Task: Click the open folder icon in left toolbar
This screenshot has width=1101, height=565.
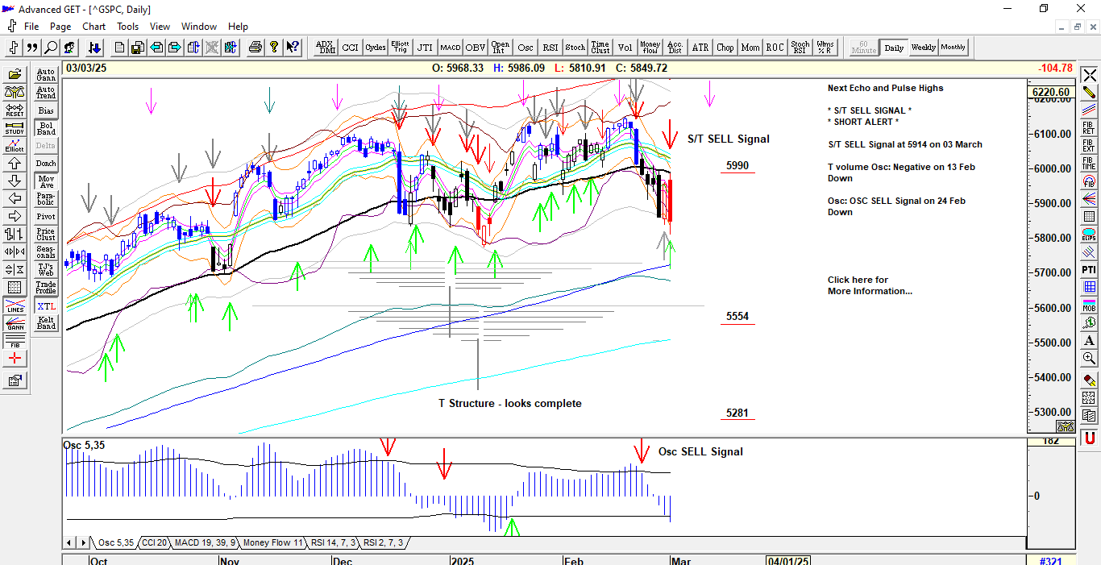Action: point(15,75)
